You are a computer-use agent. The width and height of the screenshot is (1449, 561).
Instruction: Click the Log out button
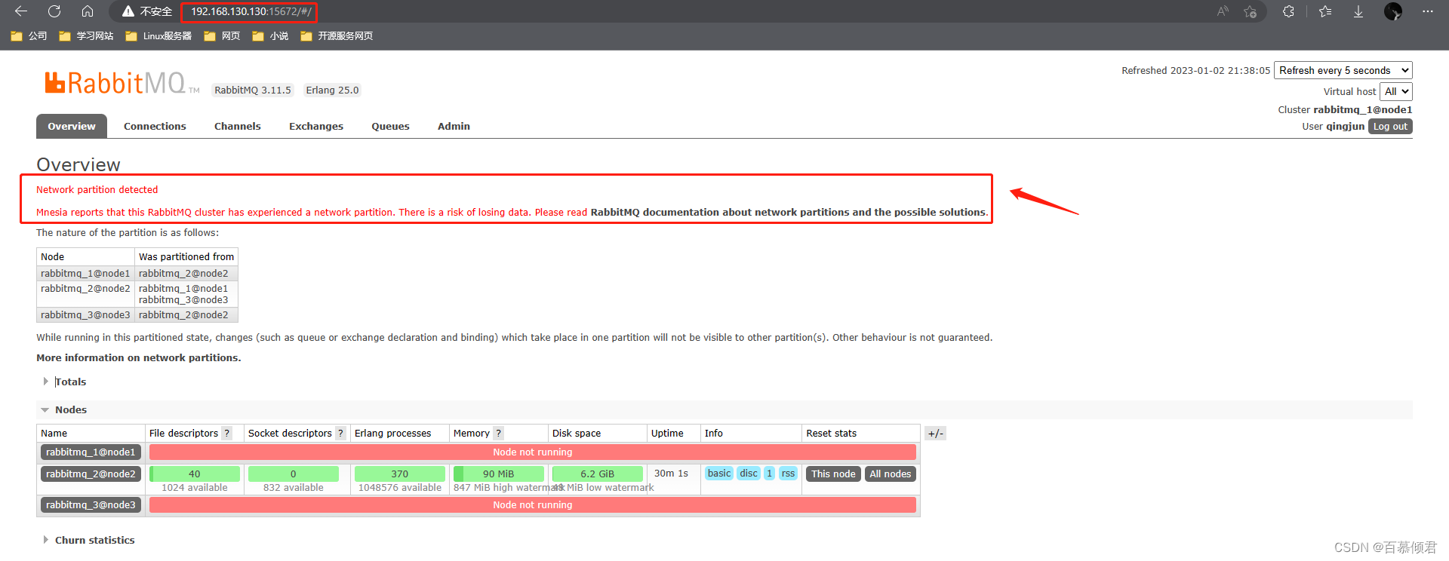1390,126
